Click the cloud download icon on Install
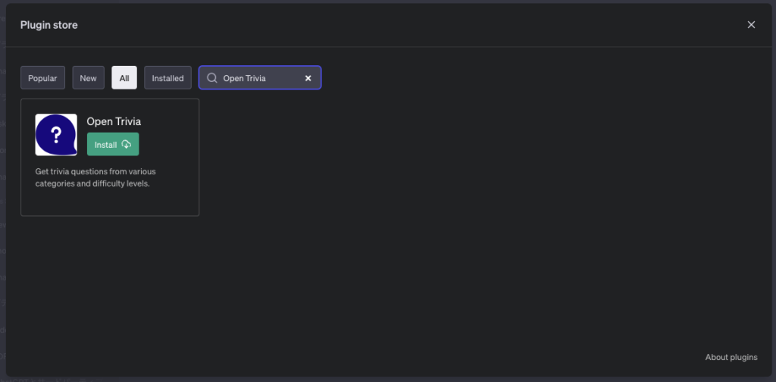This screenshot has width=776, height=382. [127, 145]
